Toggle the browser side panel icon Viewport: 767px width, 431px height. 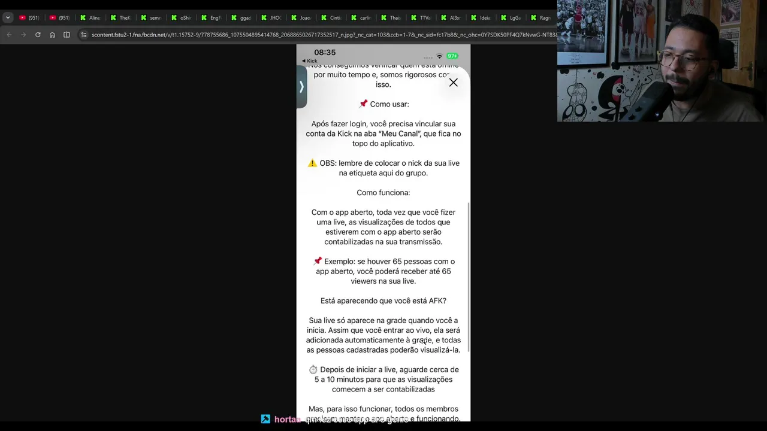tap(67, 35)
